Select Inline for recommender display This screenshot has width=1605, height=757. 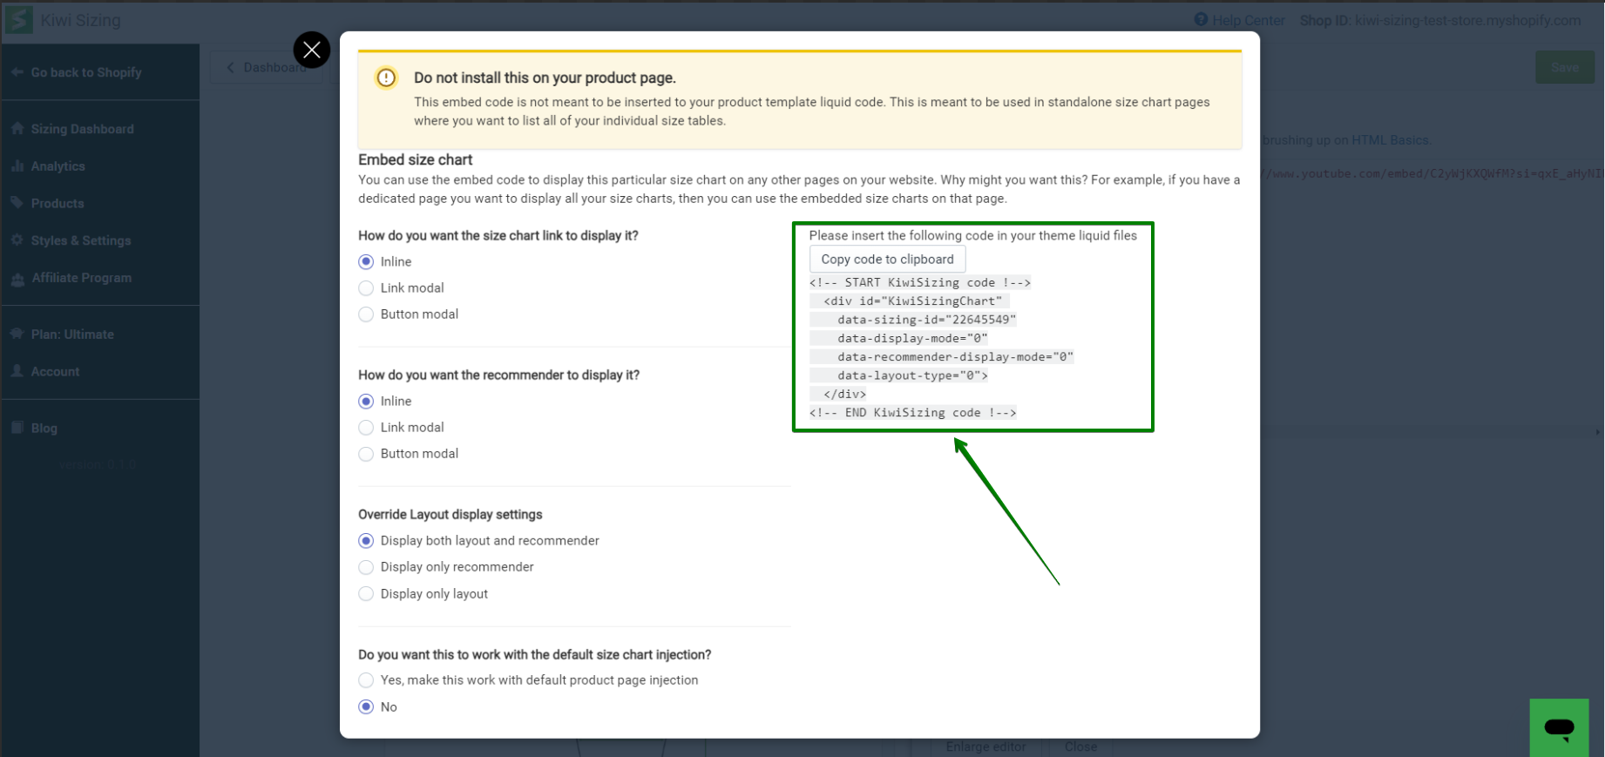point(366,401)
